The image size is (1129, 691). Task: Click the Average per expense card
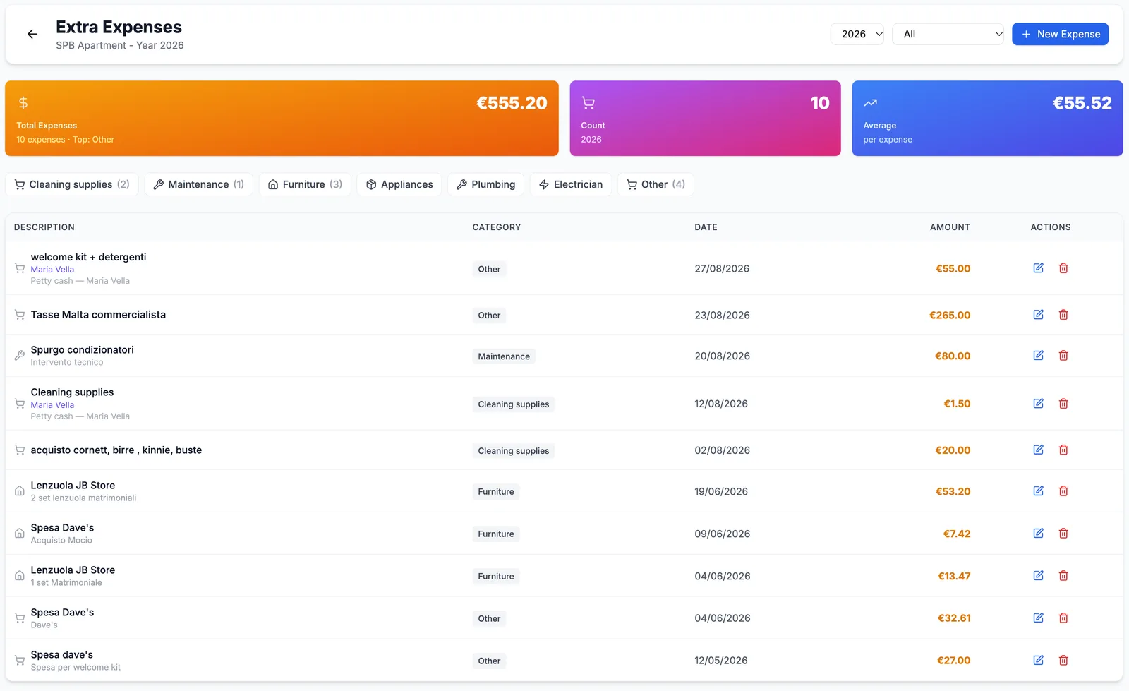[987, 118]
